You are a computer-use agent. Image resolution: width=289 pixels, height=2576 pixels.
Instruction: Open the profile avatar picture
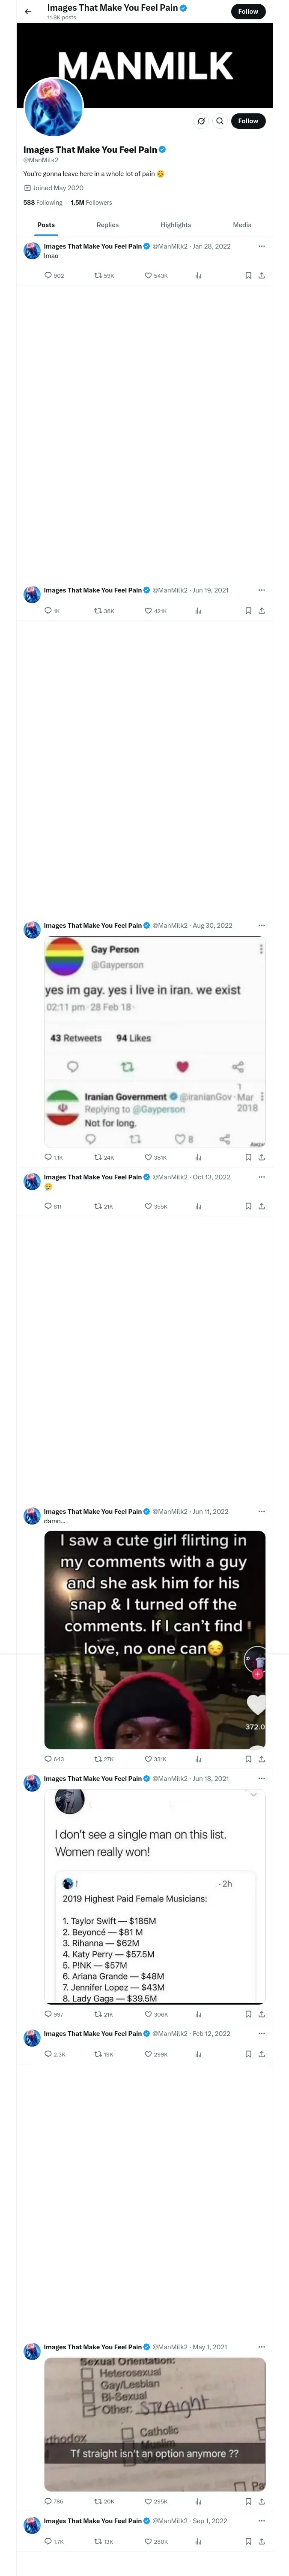point(54,107)
